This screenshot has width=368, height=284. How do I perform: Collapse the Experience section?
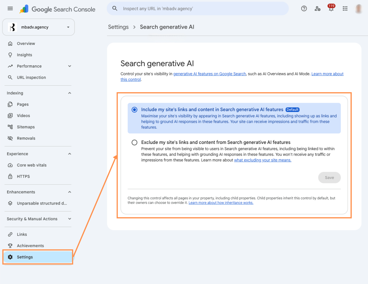pos(70,154)
